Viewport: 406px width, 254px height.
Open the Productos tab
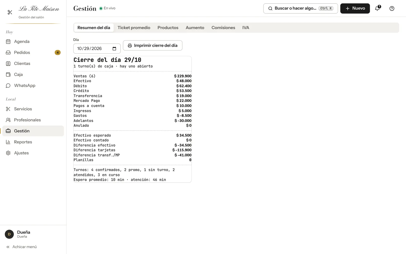(168, 28)
